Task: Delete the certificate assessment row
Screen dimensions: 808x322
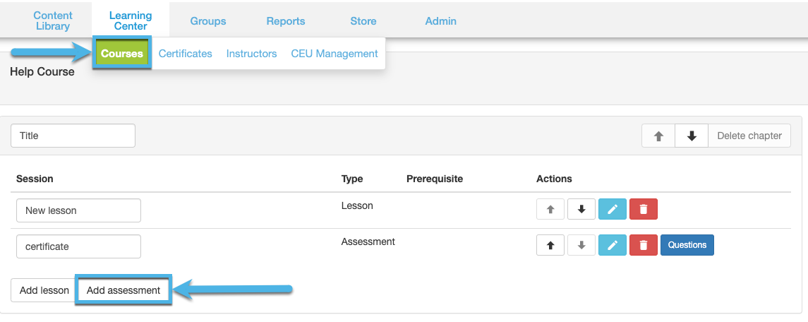Action: pos(643,245)
